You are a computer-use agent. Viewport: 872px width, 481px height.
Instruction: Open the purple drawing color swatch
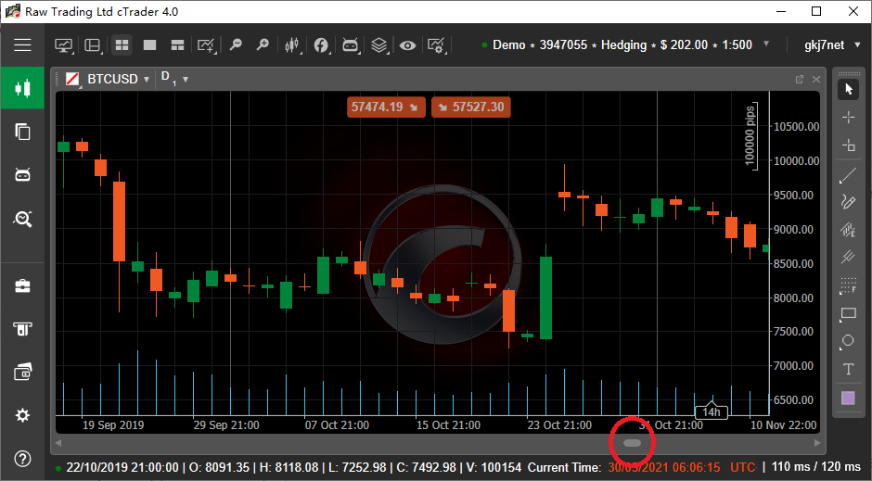pos(848,398)
